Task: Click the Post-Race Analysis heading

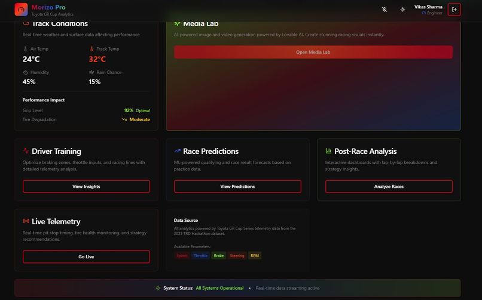Action: pyautogui.click(x=365, y=151)
